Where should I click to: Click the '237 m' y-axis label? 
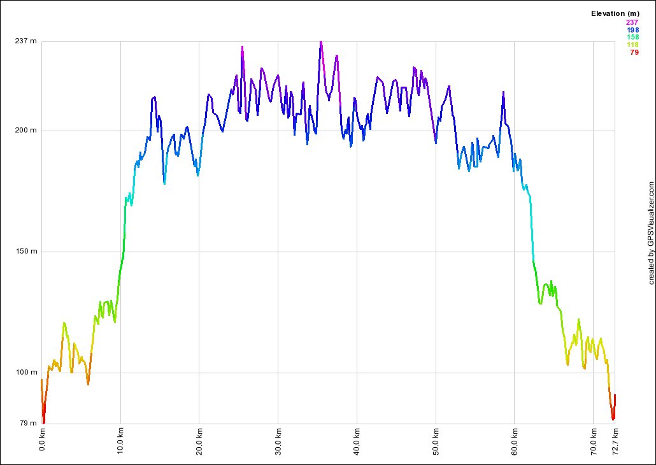pos(26,41)
